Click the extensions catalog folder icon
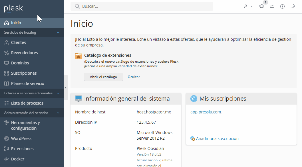The height and width of the screenshot is (167, 302). (x=78, y=56)
